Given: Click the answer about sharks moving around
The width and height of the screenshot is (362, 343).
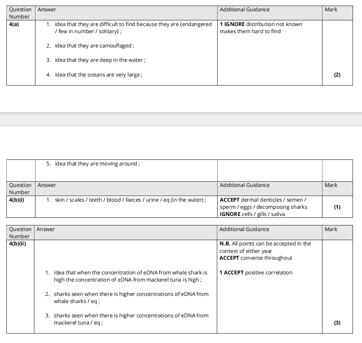Looking at the screenshot, I should (97, 164).
